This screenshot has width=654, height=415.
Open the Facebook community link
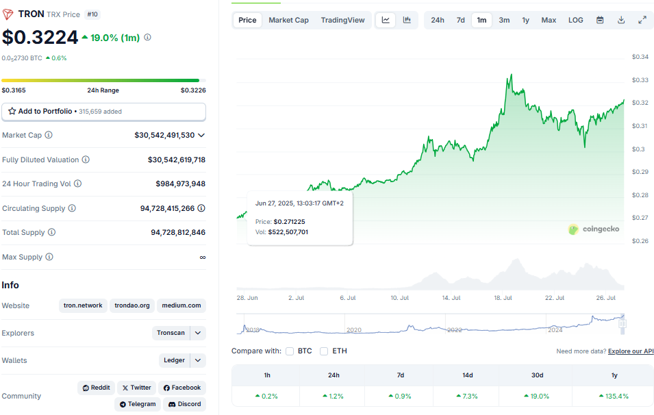pyautogui.click(x=182, y=388)
